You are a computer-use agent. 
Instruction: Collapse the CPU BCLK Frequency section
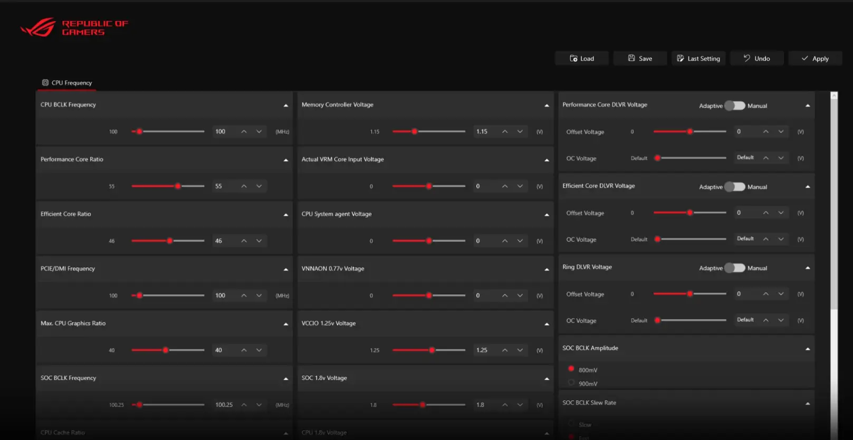[286, 106]
